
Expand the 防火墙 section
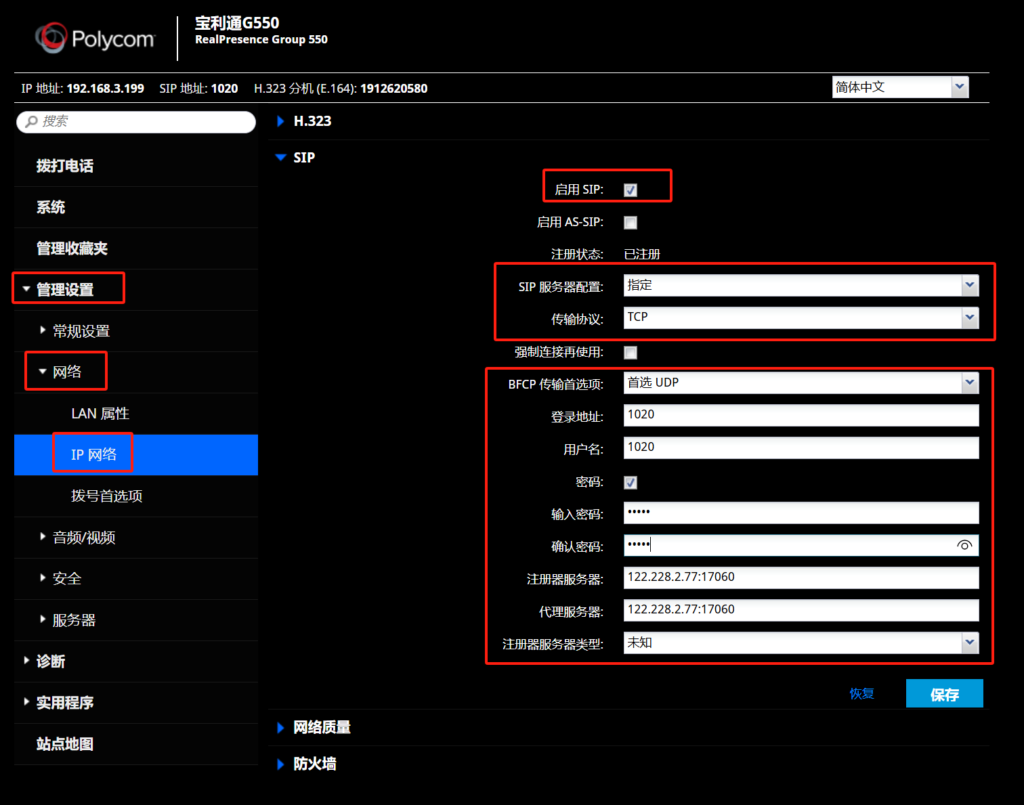pos(281,764)
